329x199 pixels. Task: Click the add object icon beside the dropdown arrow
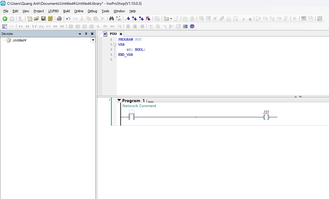click(x=166, y=18)
